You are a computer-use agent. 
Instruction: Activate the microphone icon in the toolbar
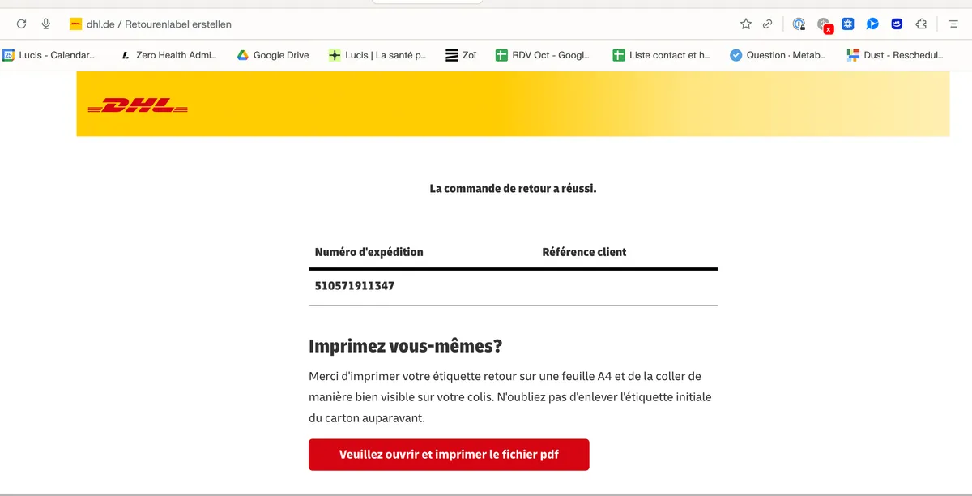click(x=45, y=24)
